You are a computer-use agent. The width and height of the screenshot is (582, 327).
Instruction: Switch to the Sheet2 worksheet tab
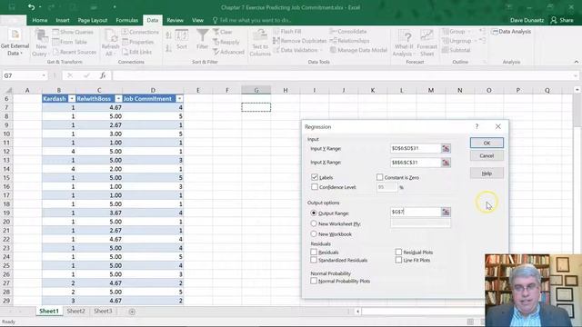point(75,311)
